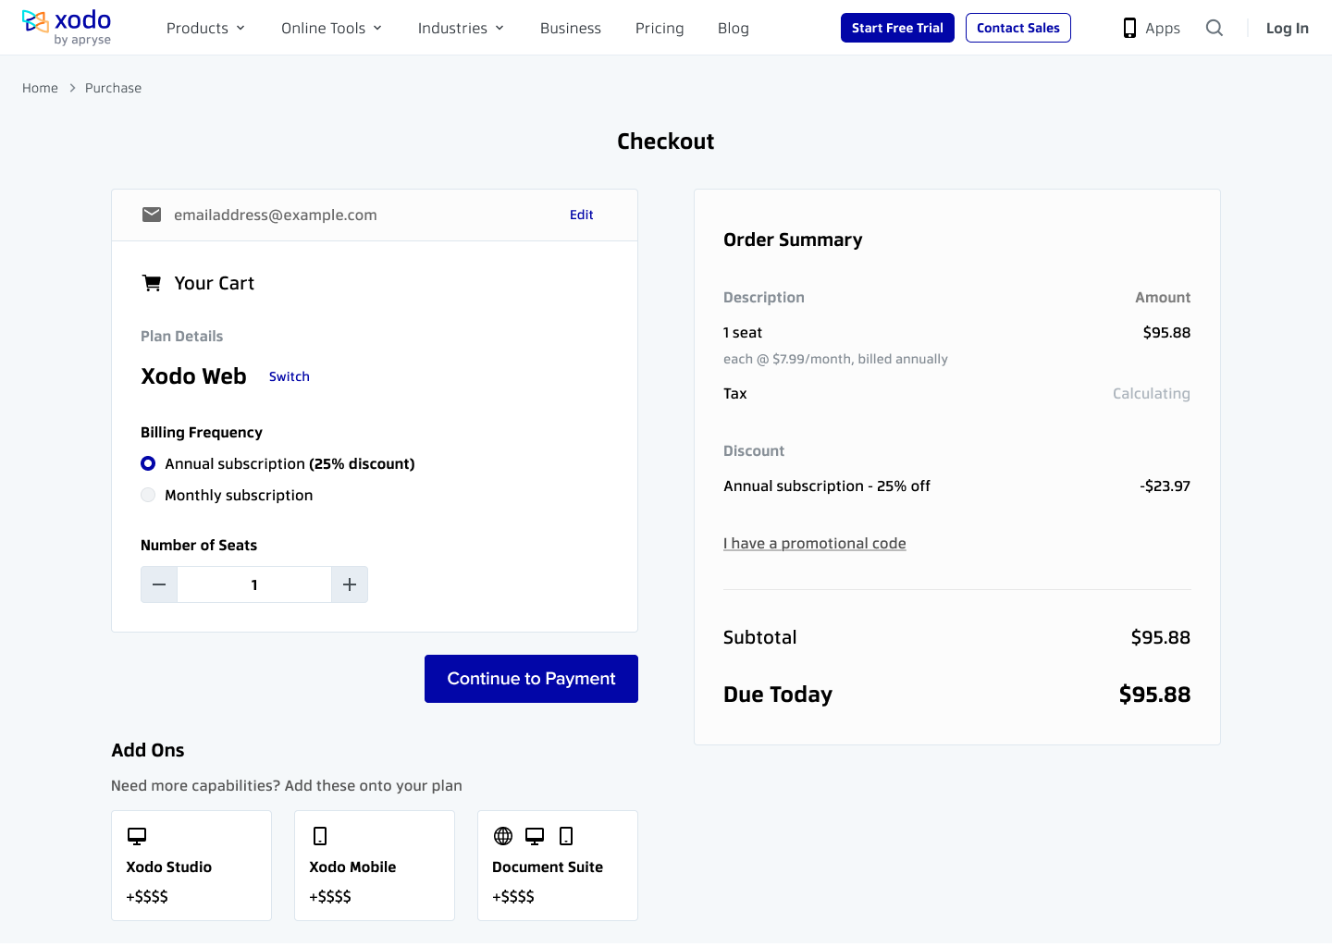Click the 'each @ $7.99/month, billed annually' text

(835, 359)
